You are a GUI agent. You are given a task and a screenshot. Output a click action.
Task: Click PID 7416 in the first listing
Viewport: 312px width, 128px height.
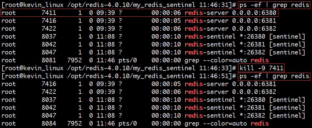tap(49, 21)
